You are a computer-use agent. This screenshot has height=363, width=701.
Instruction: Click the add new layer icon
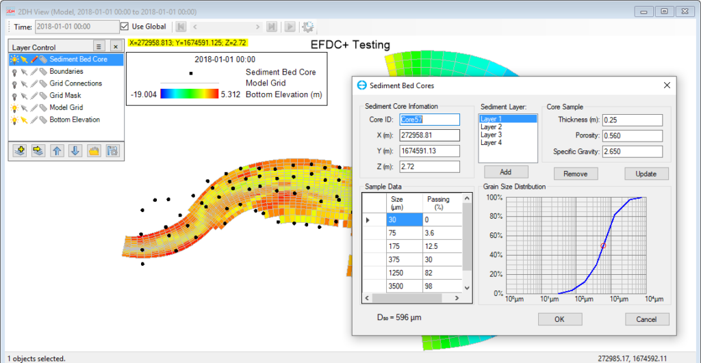(20, 150)
